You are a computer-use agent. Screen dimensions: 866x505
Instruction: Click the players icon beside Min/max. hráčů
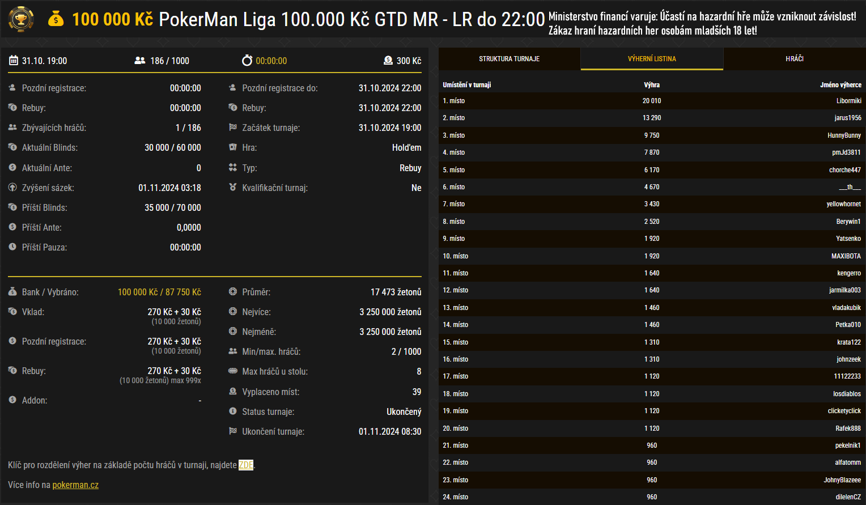point(232,351)
